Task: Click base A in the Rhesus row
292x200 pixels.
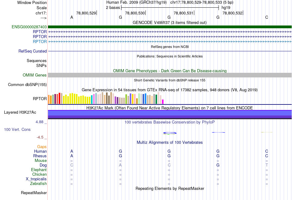Action: (72, 156)
